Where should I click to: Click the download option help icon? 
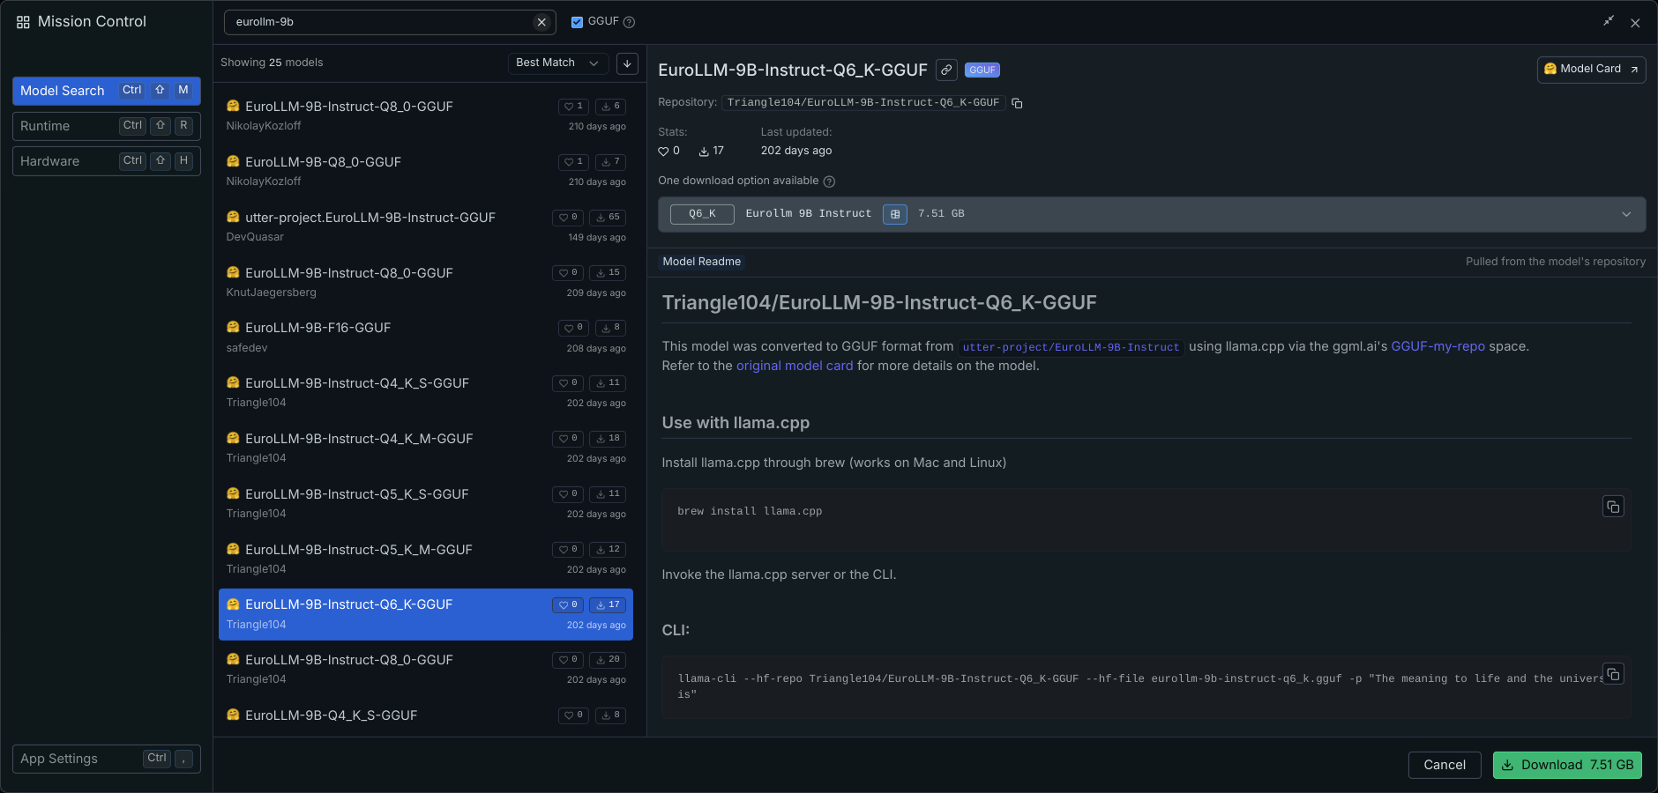point(829,182)
